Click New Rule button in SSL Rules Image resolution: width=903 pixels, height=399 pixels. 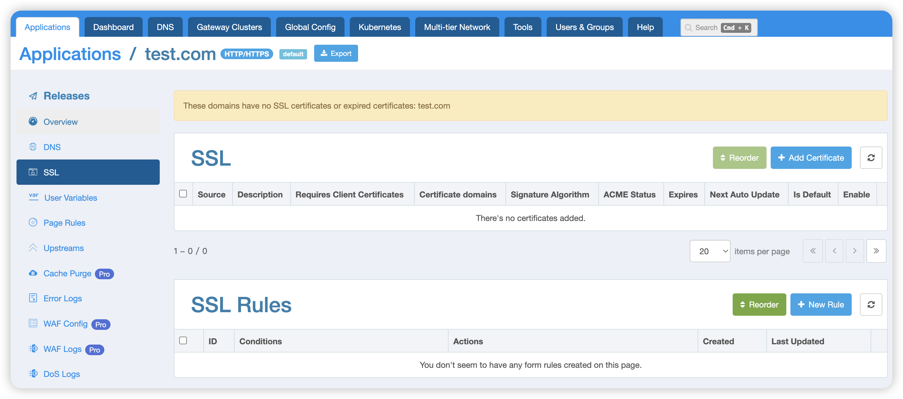(x=821, y=305)
